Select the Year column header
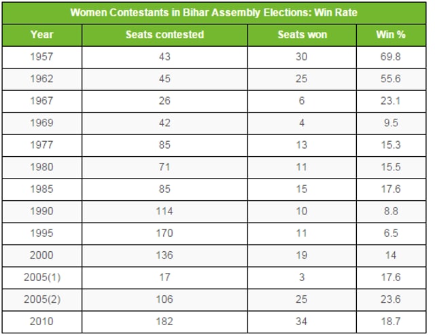 coord(42,35)
